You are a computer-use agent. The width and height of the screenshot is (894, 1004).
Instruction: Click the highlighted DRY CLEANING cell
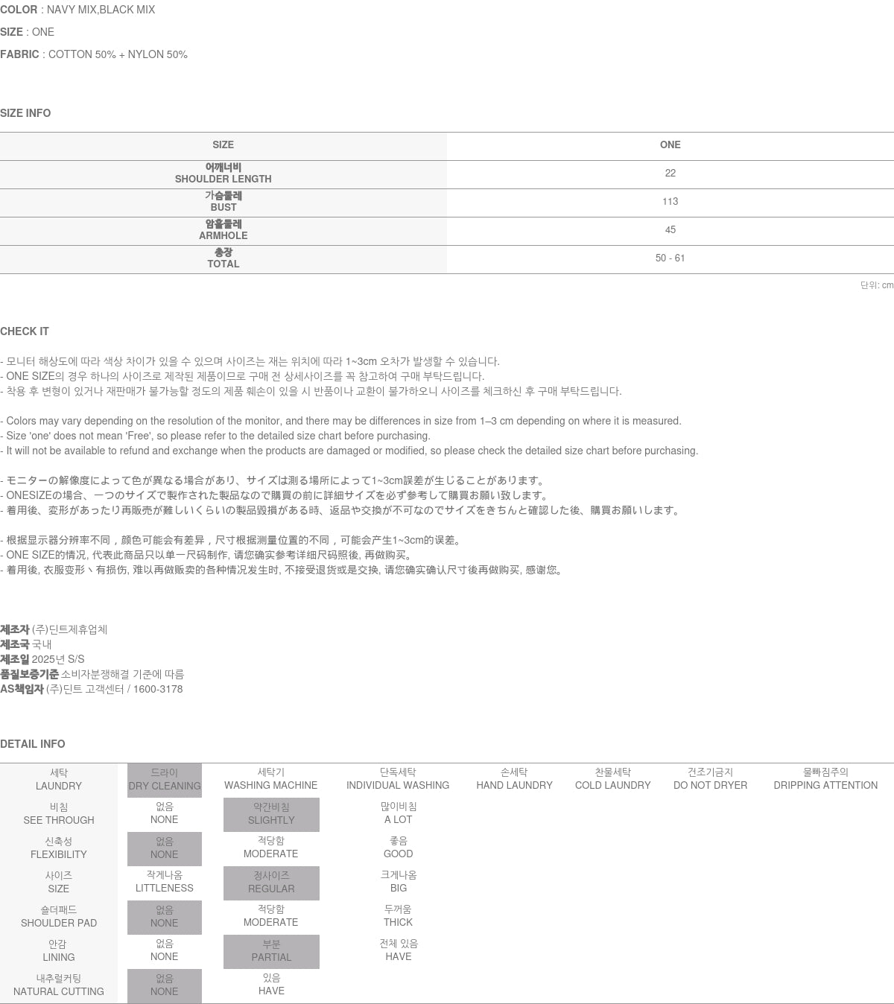(165, 780)
